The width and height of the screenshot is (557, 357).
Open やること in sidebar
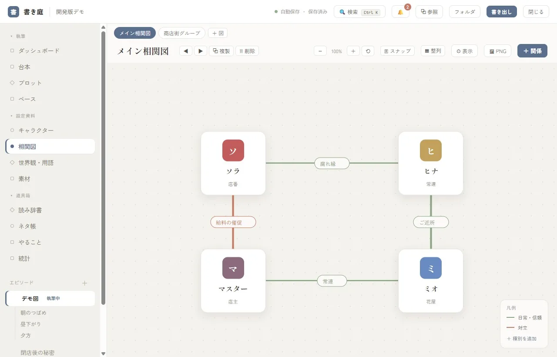[x=50, y=242]
